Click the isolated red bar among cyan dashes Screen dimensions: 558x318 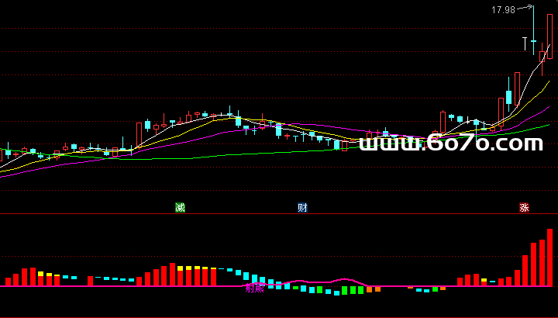(90, 281)
